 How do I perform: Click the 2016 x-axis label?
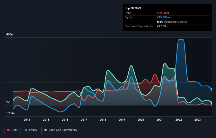tap(65, 120)
